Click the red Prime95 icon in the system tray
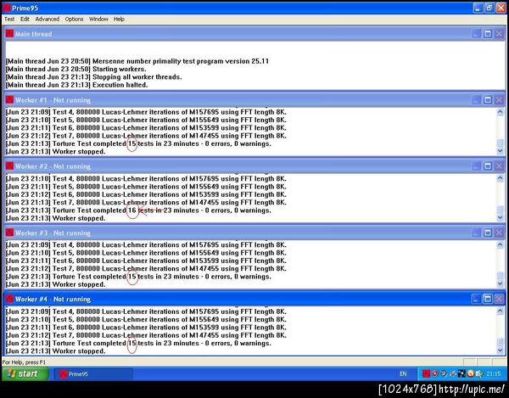This screenshot has width=509, height=398. tap(426, 374)
